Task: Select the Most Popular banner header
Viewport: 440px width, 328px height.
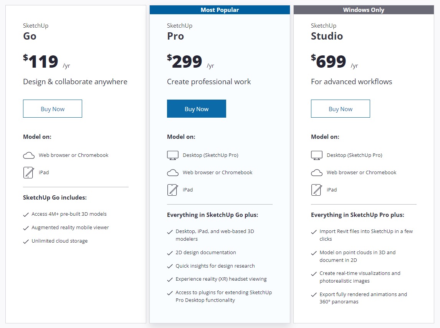Action: click(x=220, y=10)
